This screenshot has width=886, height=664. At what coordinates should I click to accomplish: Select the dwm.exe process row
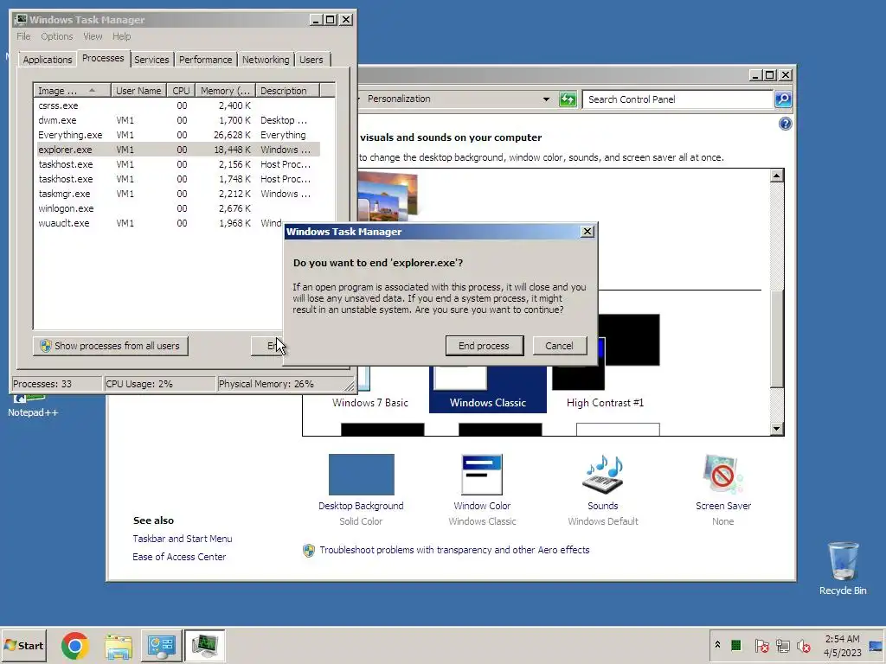coord(178,120)
